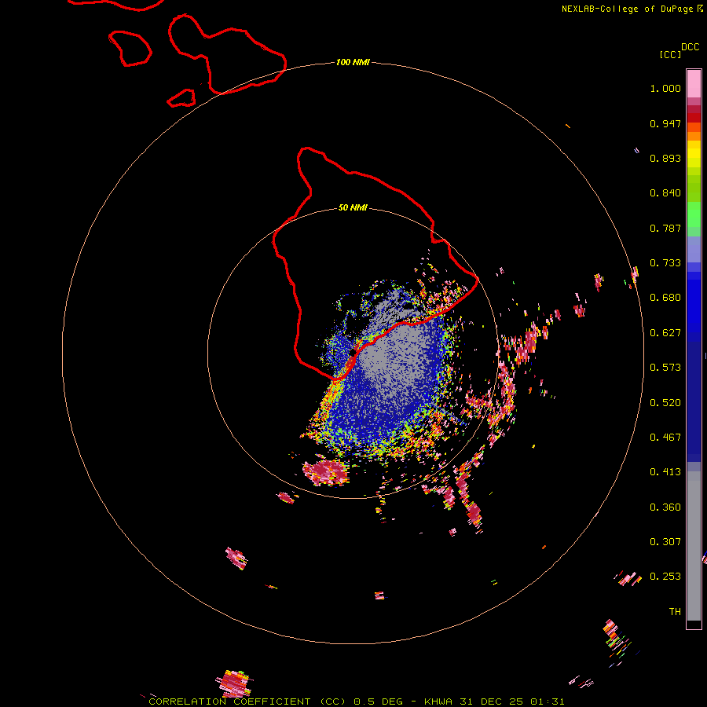Click the 0.573 legend value
This screenshot has height=707, width=707.
(x=665, y=368)
